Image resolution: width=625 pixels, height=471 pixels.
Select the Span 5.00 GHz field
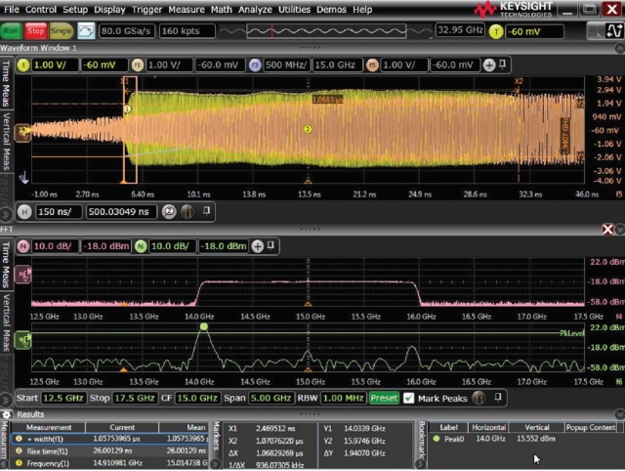pyautogui.click(x=271, y=398)
